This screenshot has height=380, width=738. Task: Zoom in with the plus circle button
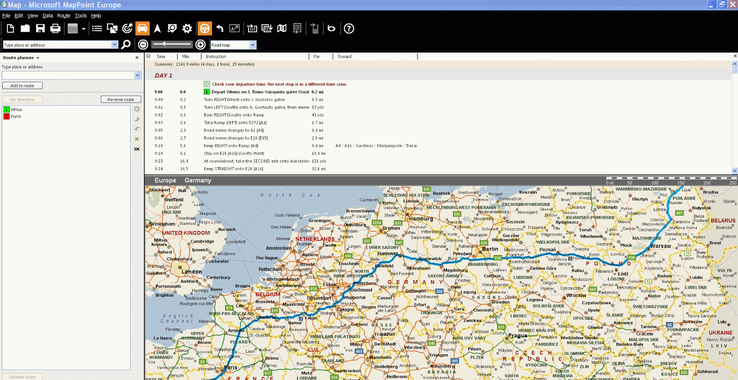(200, 45)
